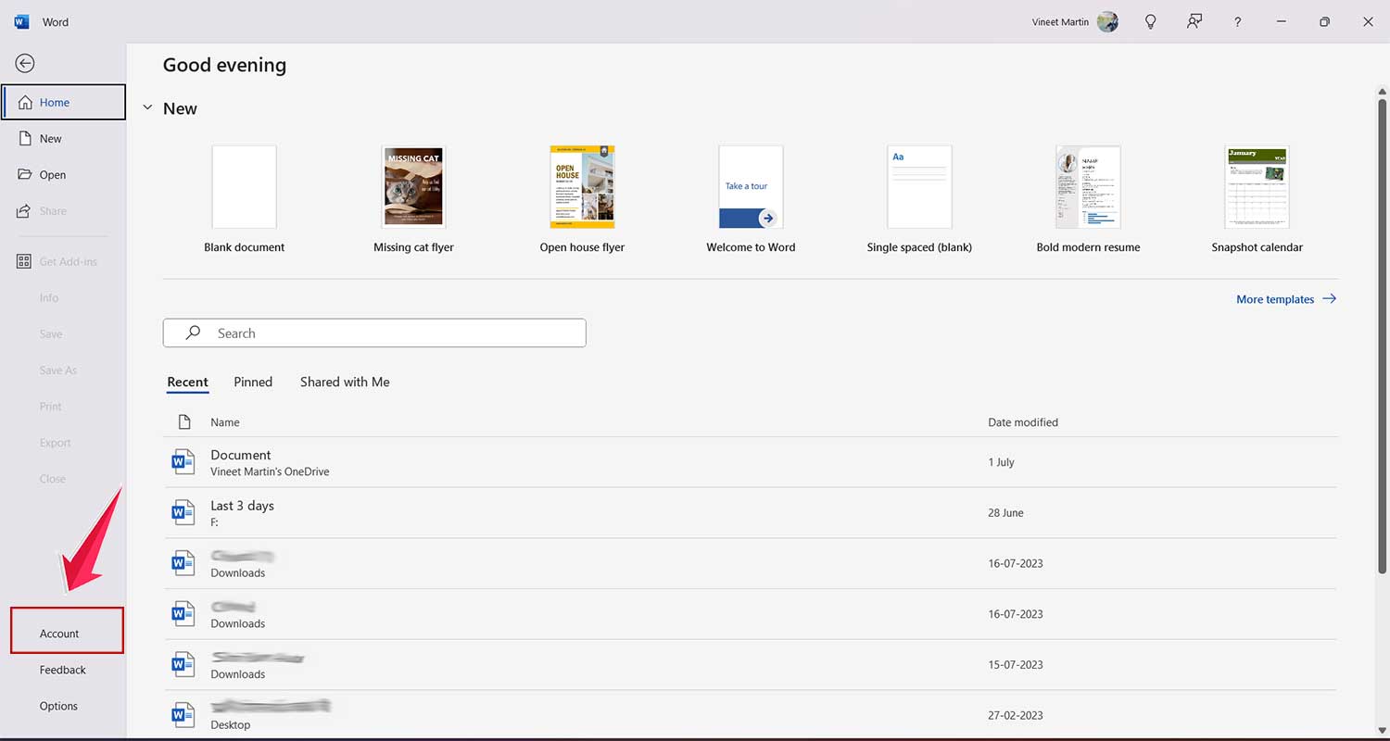Open Account settings
Screen dimensions: 1390x741
(57, 633)
